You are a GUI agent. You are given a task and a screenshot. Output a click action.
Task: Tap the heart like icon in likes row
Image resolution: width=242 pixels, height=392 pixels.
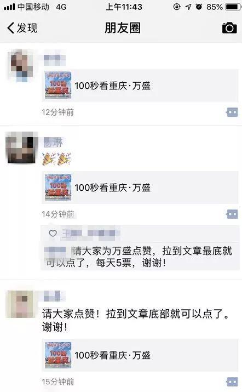tap(53, 233)
